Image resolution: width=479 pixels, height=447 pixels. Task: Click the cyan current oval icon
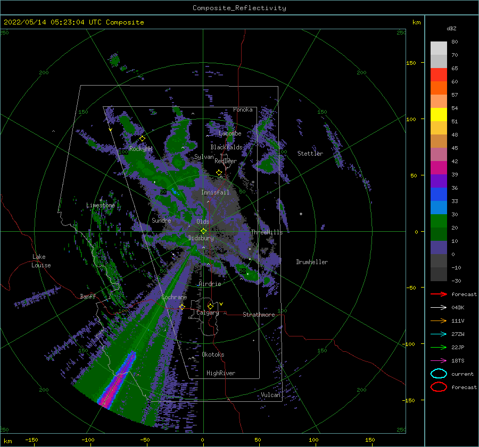click(439, 374)
